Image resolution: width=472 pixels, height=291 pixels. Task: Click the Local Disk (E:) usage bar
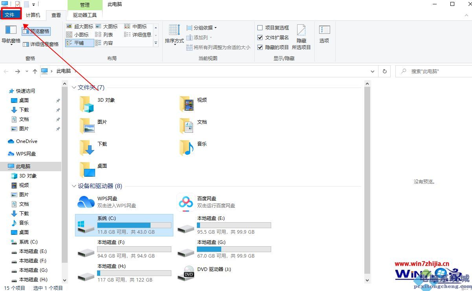click(x=234, y=225)
